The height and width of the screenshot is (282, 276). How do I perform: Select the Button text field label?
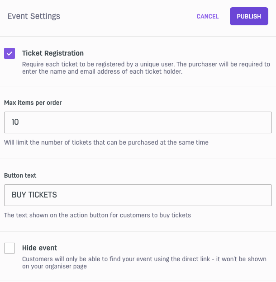tap(20, 175)
